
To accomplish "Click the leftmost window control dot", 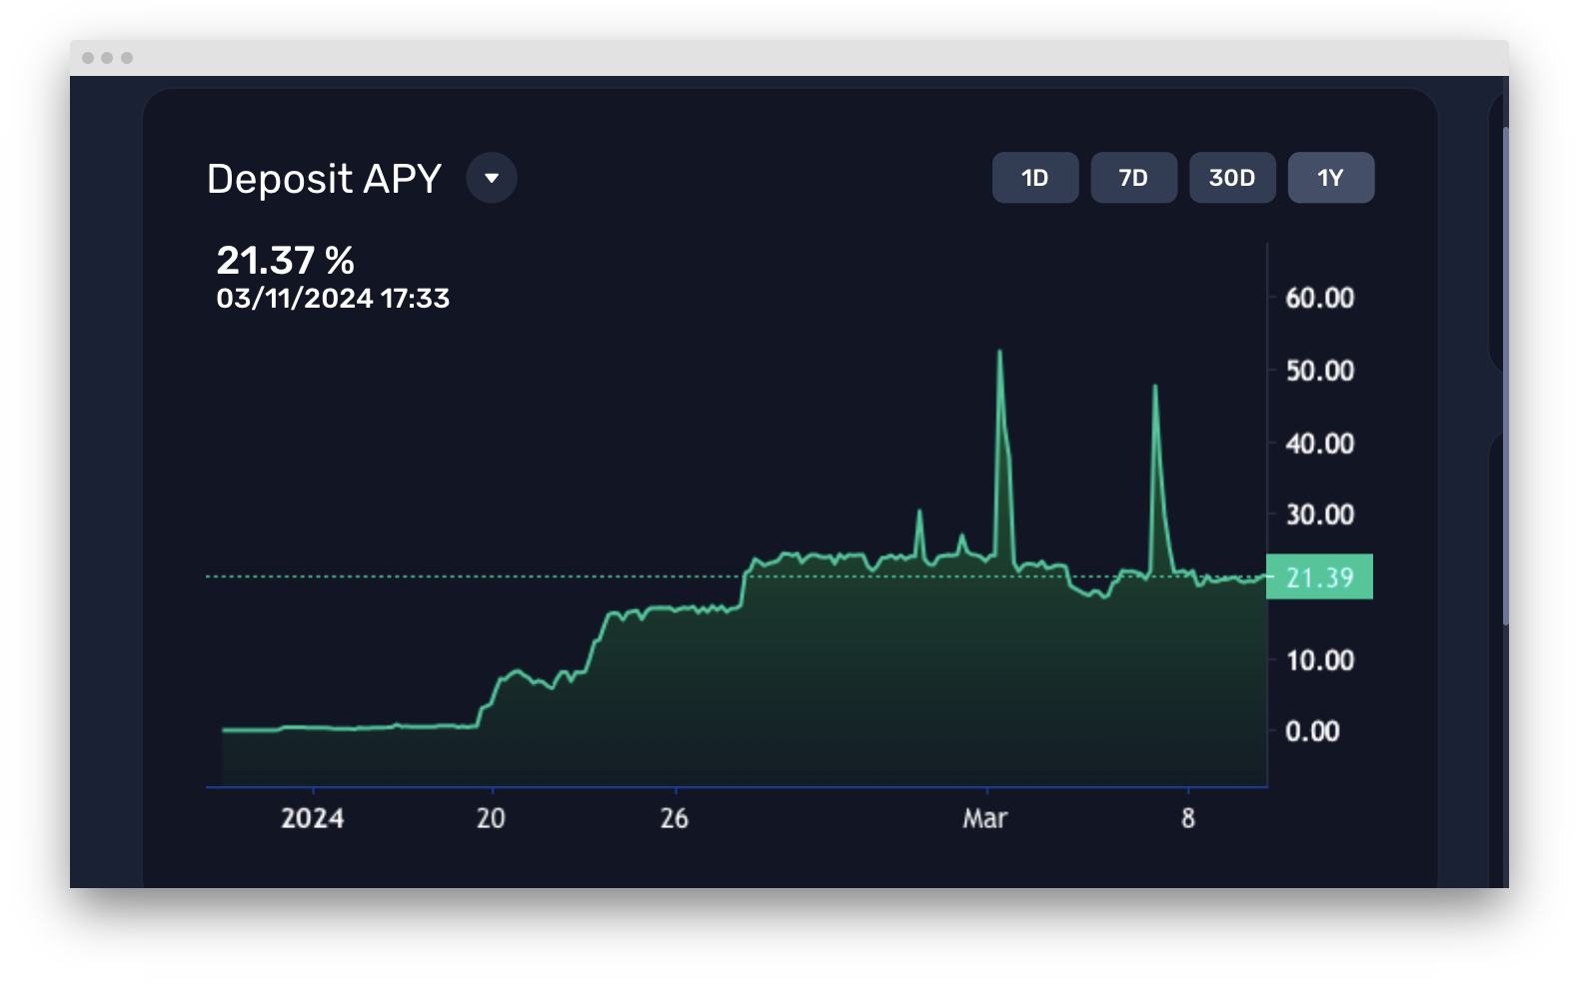I will [88, 58].
